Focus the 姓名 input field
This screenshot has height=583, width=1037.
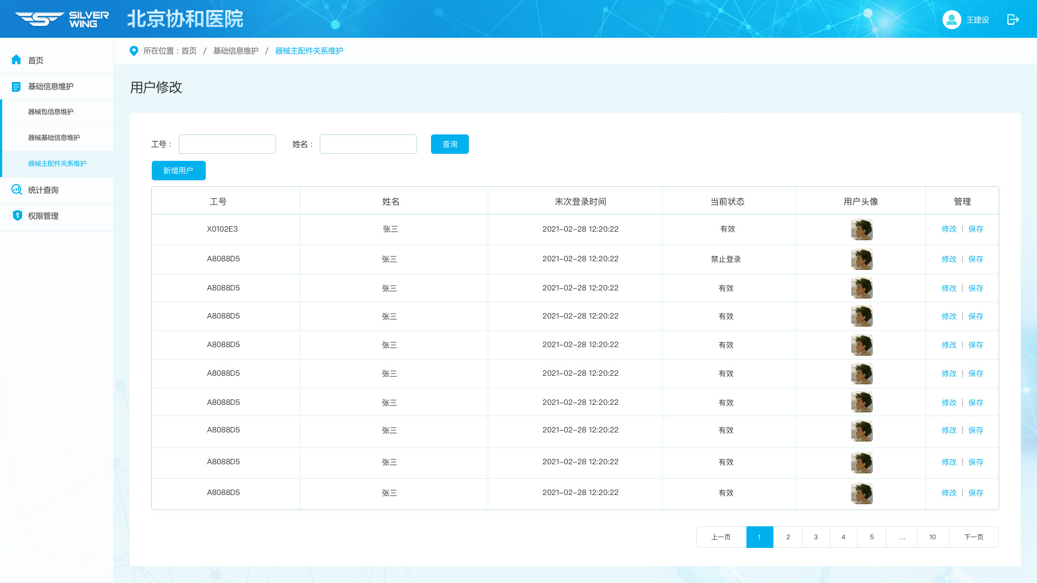[x=368, y=144]
